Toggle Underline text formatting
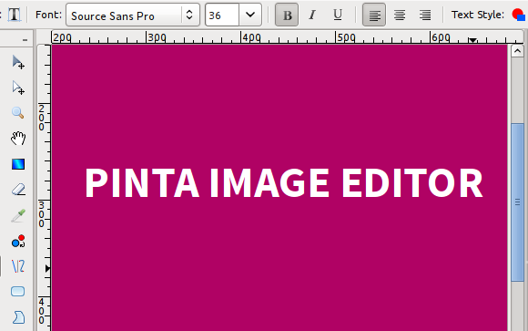 338,15
